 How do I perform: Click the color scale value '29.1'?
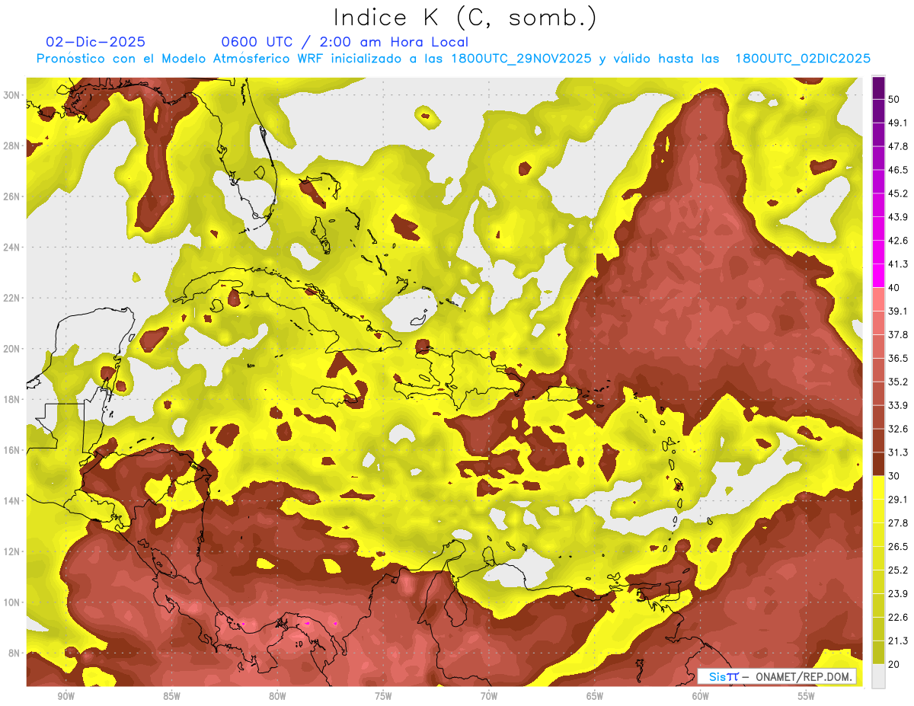click(897, 500)
